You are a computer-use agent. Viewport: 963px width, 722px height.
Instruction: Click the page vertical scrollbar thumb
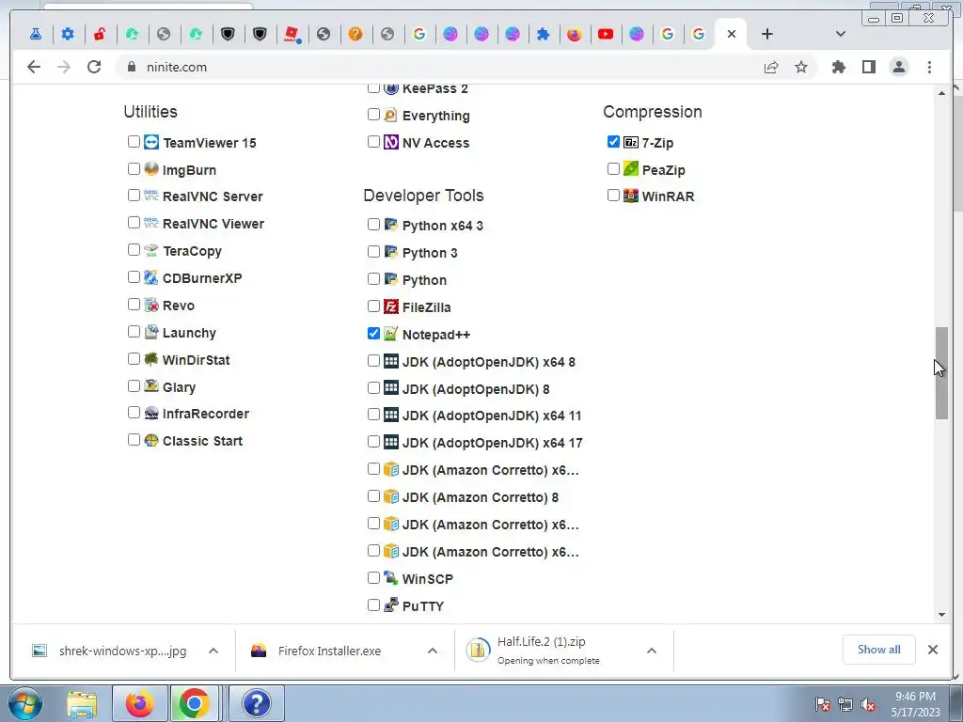[x=941, y=373]
